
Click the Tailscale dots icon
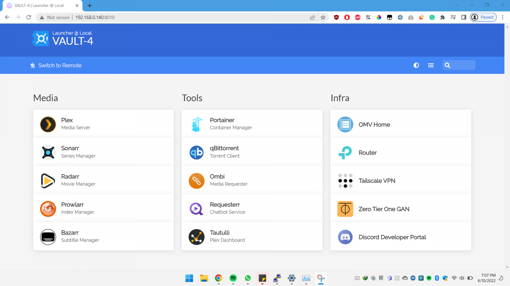pyautogui.click(x=345, y=180)
